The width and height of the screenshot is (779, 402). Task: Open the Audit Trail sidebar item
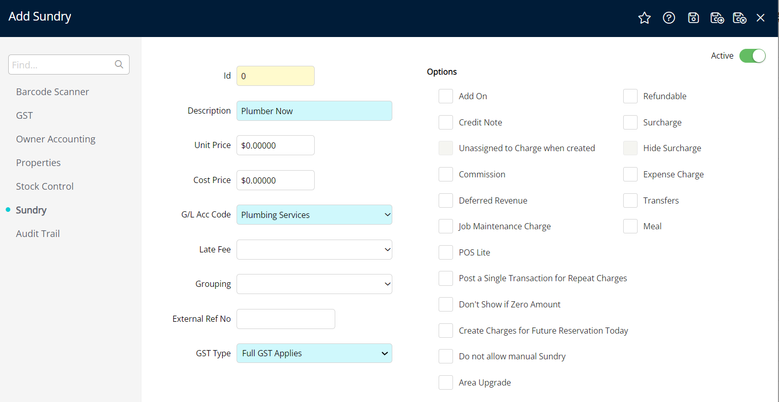(38, 233)
